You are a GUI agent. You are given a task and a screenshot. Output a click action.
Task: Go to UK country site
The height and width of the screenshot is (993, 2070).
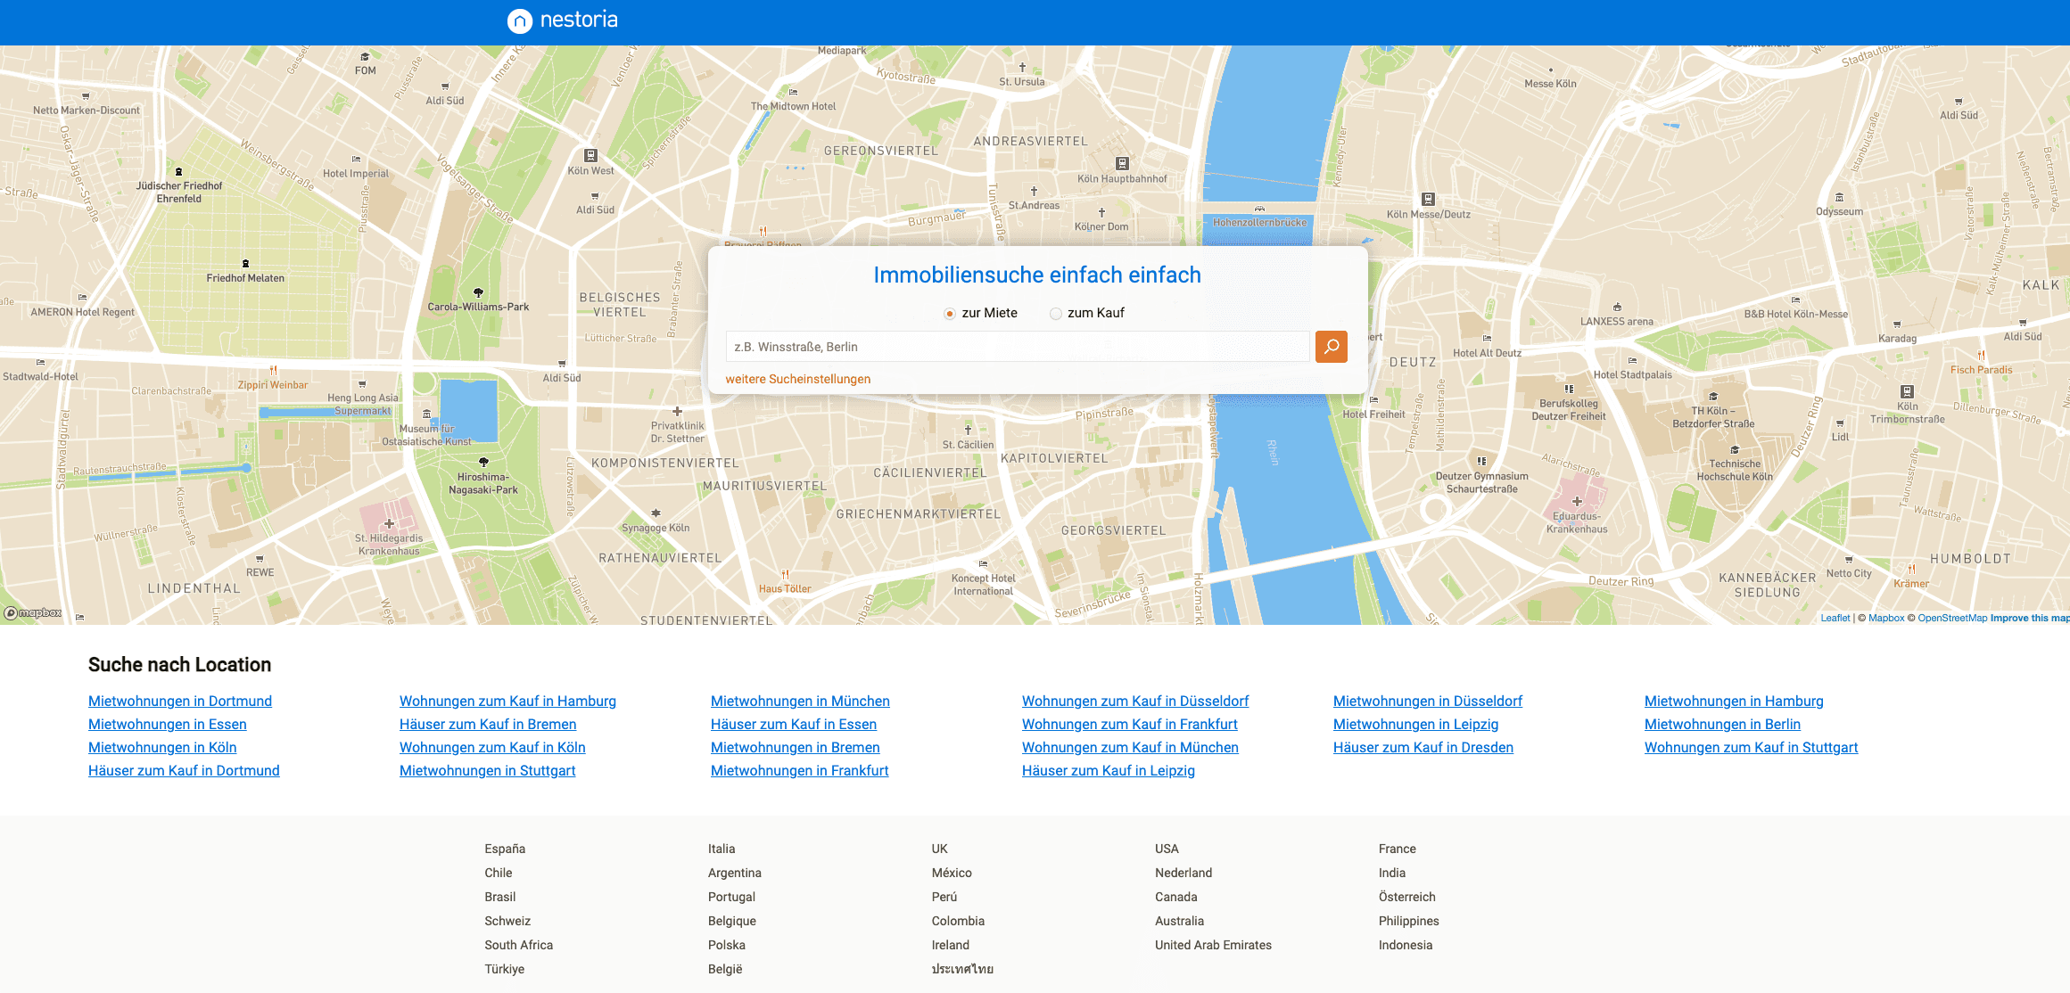940,849
